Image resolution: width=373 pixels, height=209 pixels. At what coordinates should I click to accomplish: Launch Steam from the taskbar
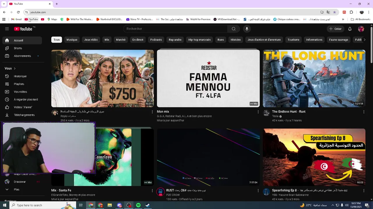[x=148, y=205]
